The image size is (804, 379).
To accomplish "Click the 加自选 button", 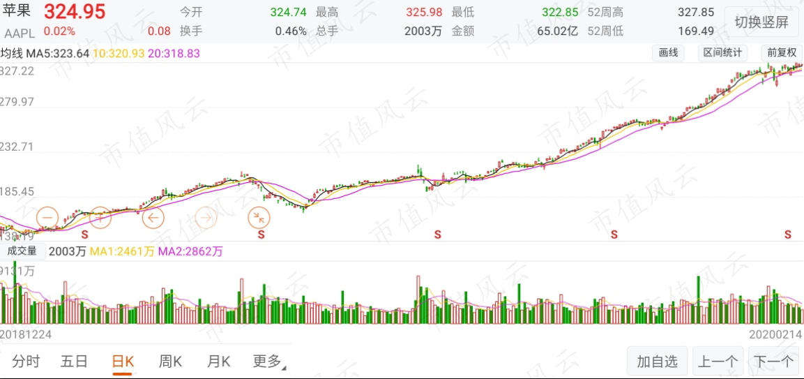I will [658, 362].
